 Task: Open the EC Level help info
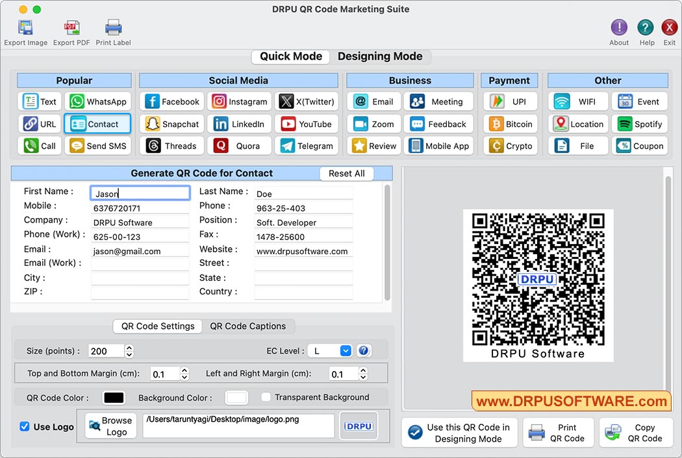[364, 350]
